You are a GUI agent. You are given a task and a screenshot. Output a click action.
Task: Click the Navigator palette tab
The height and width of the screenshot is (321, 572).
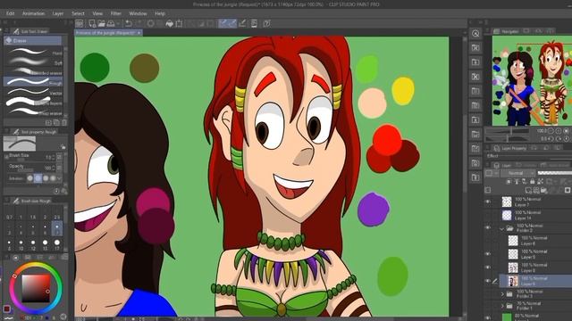click(x=507, y=31)
